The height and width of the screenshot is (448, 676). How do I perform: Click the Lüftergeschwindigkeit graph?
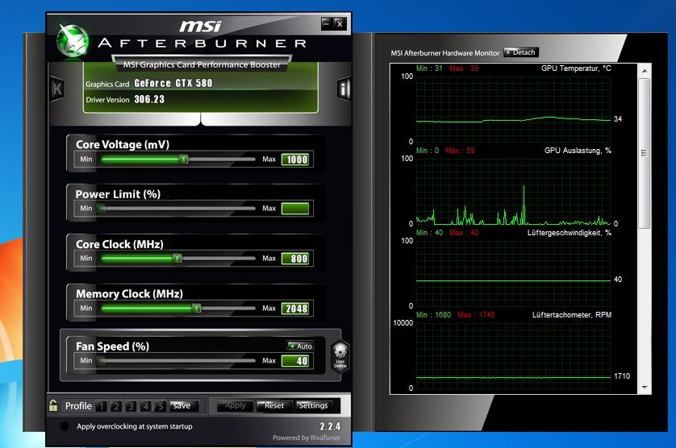[x=513, y=273]
